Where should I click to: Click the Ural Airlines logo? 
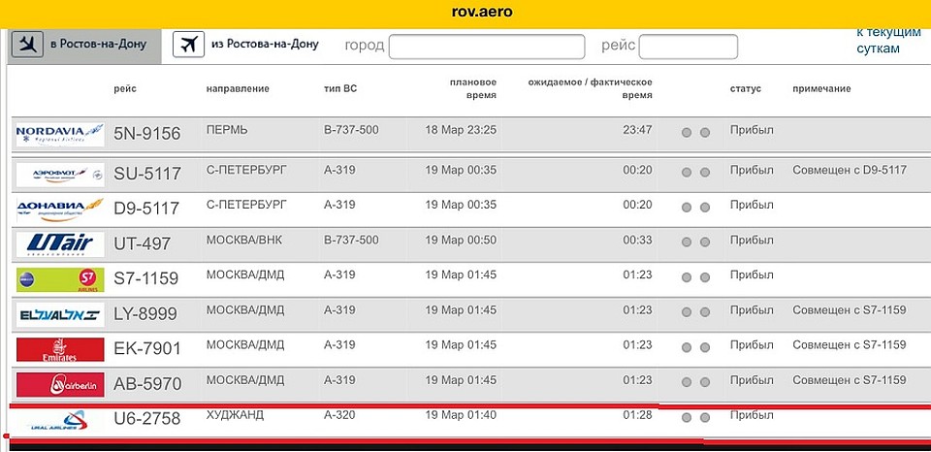(x=60, y=421)
